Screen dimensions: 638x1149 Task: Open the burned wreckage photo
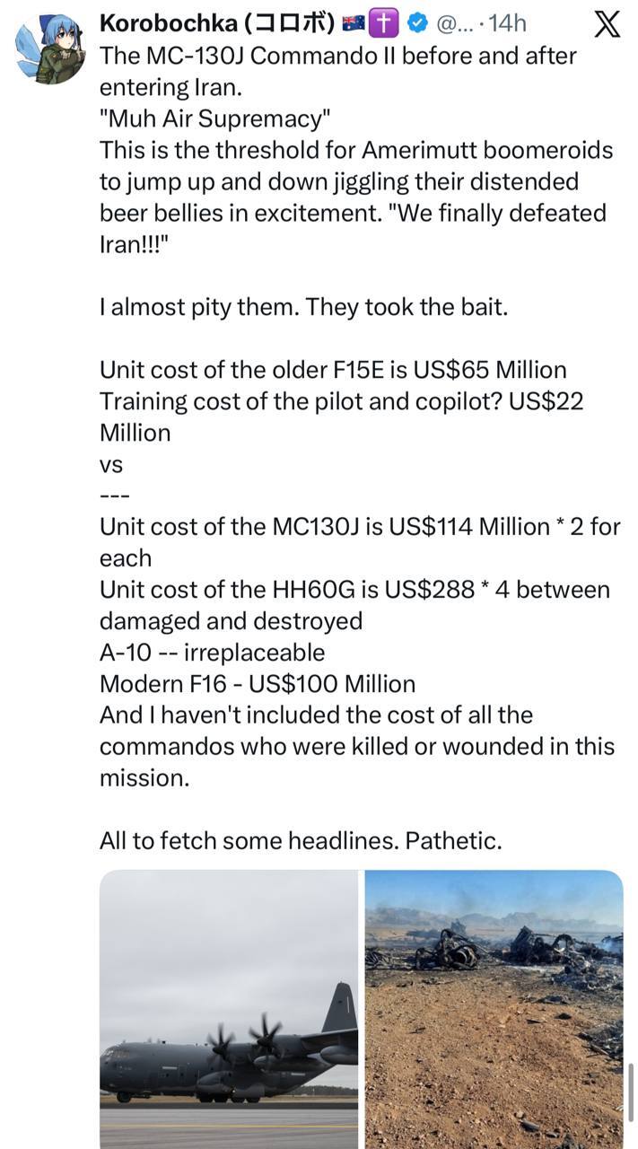(494, 1008)
